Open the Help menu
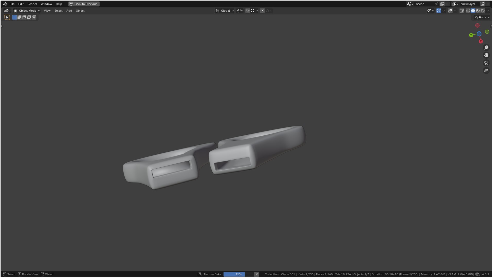 pyautogui.click(x=59, y=4)
